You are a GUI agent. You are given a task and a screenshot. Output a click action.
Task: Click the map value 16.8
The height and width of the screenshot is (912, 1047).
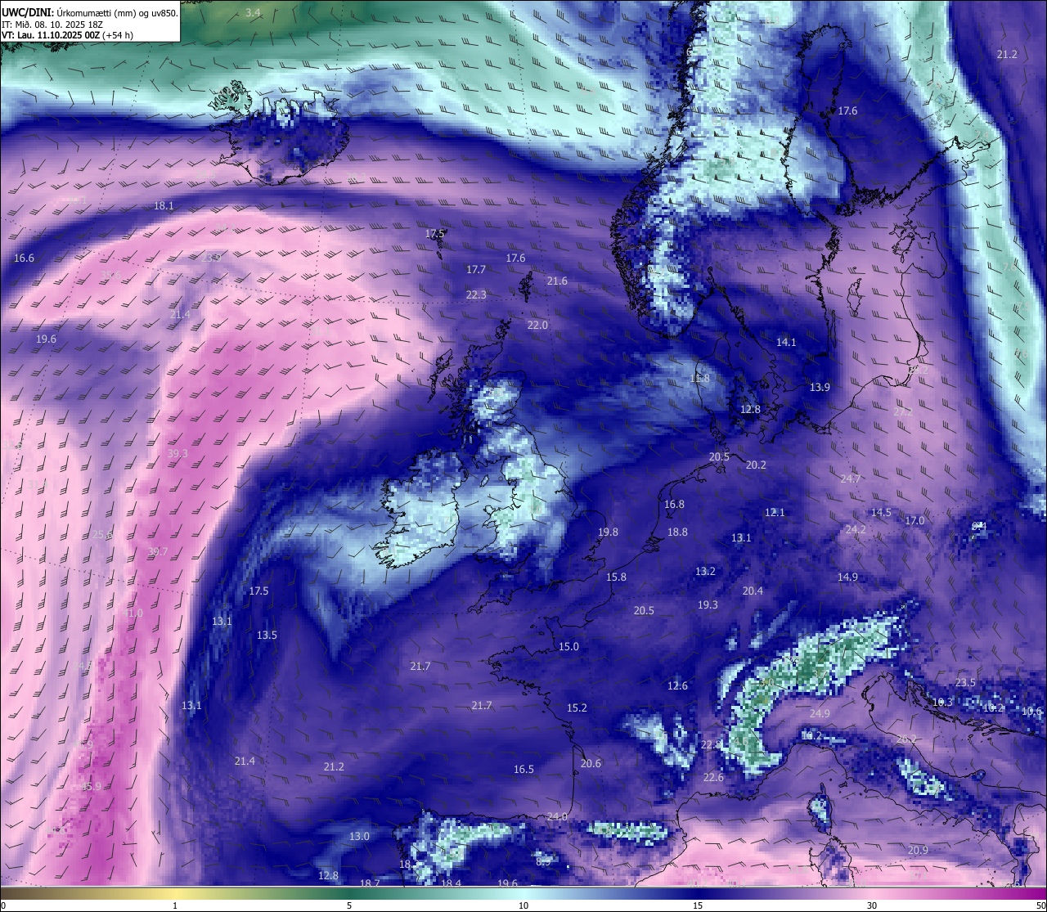pos(674,505)
